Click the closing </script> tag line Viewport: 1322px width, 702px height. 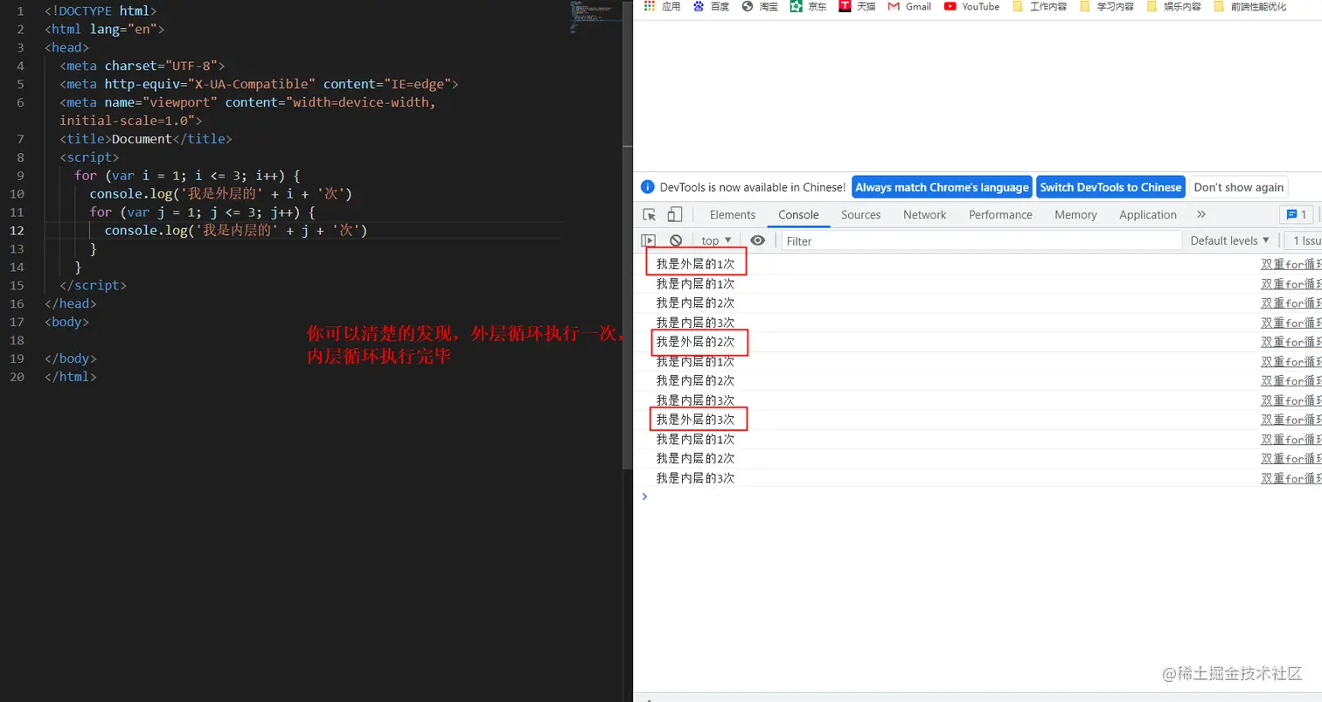(x=94, y=286)
